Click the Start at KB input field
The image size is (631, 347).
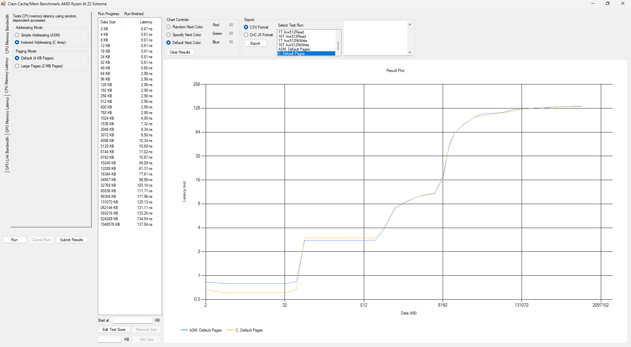tap(132, 320)
